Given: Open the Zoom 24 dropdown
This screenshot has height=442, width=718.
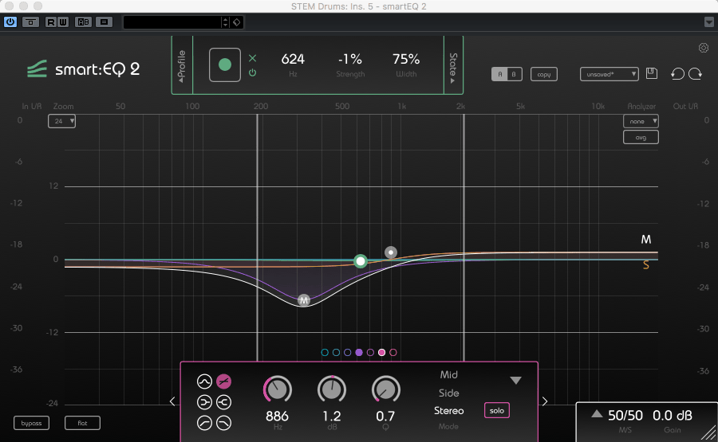Looking at the screenshot, I should pos(61,121).
